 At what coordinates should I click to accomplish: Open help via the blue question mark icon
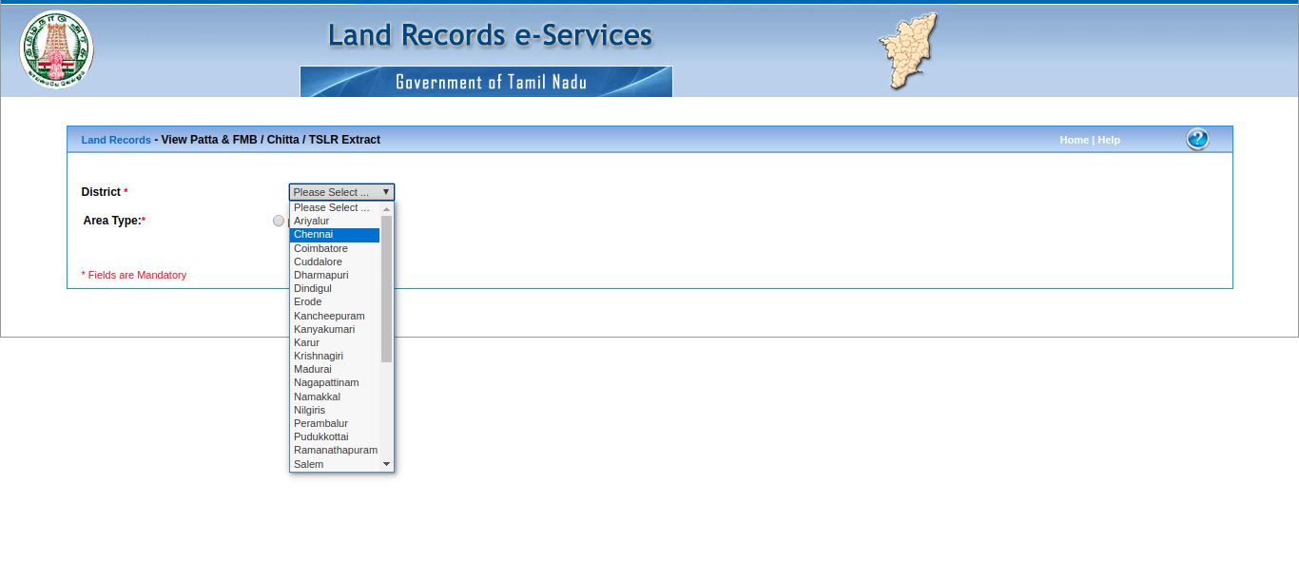click(x=1197, y=139)
